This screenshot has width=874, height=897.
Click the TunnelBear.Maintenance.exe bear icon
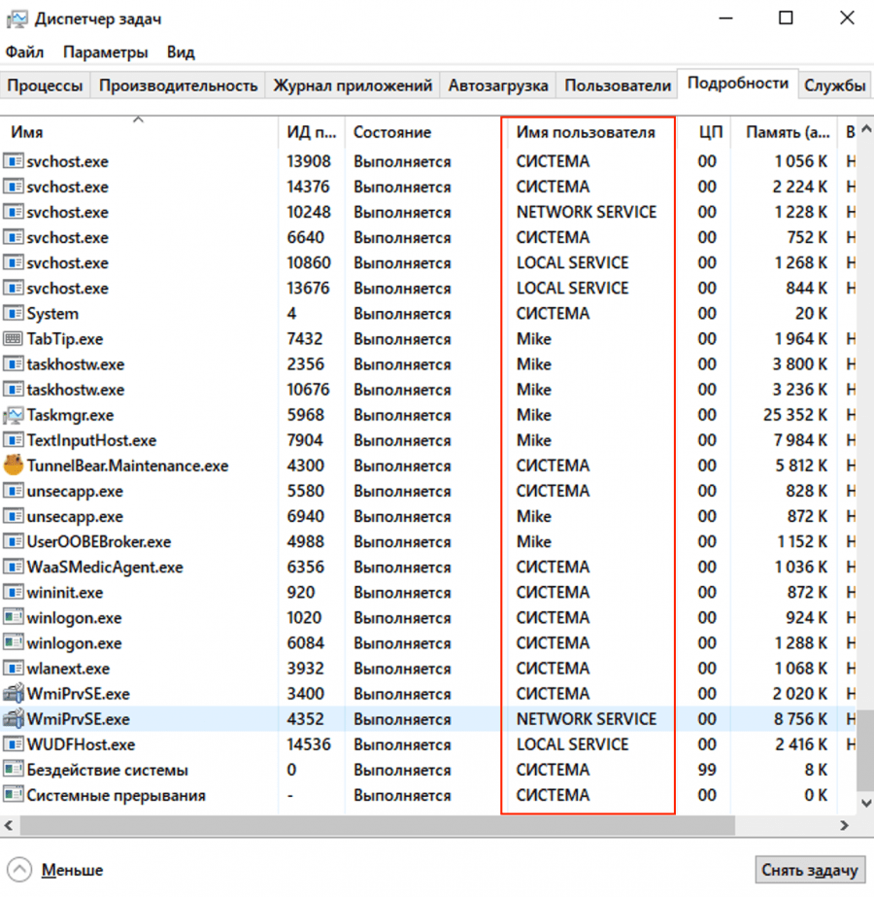pos(14,466)
